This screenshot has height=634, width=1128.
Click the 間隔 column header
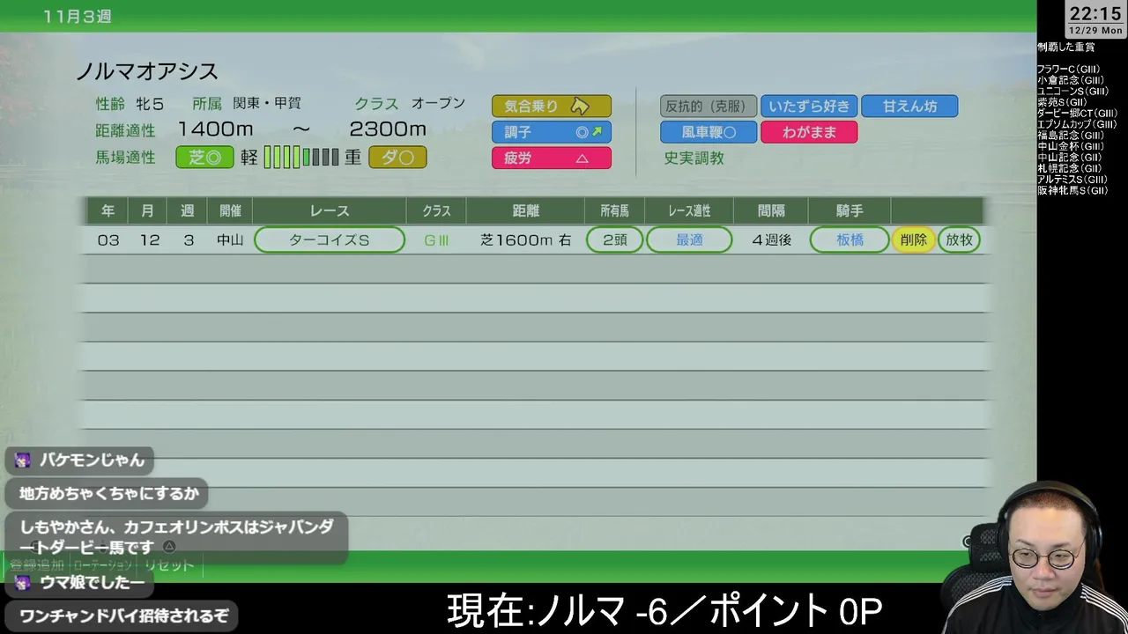(x=771, y=211)
